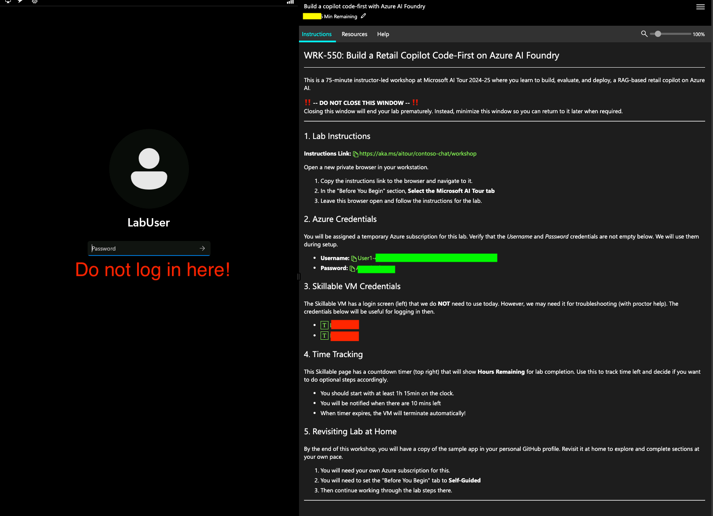Click the LabUser account name

coord(149,223)
